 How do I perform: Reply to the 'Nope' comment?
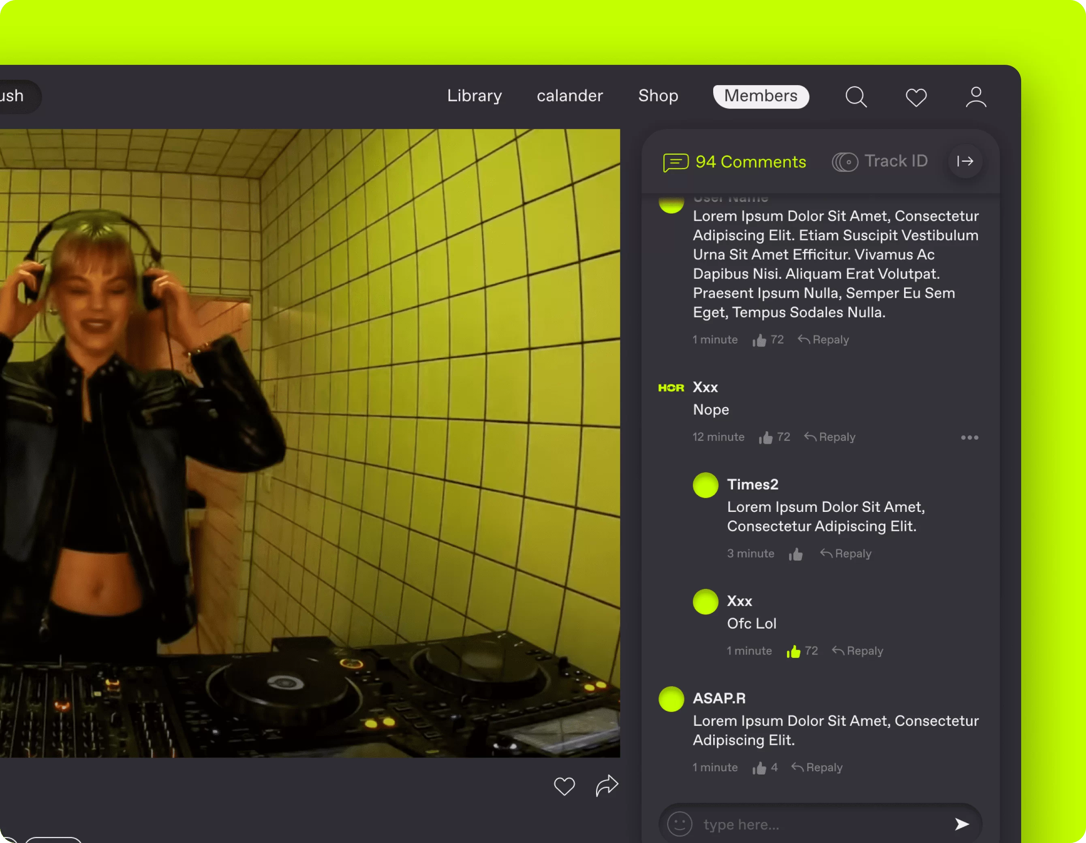830,437
